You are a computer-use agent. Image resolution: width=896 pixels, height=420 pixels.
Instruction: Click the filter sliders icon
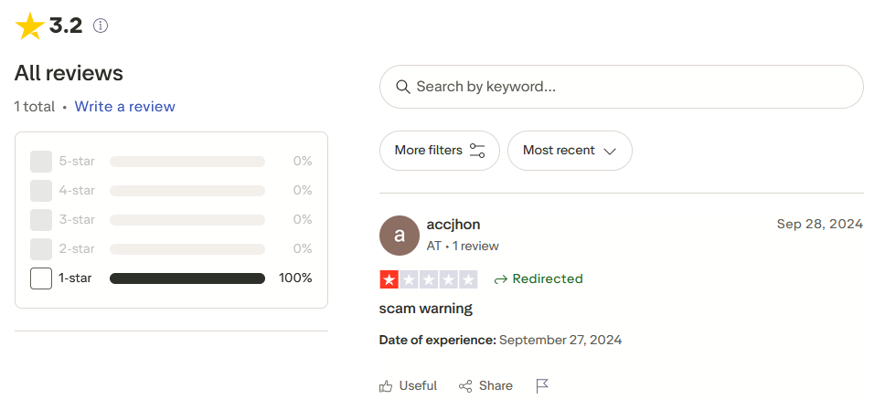click(477, 151)
